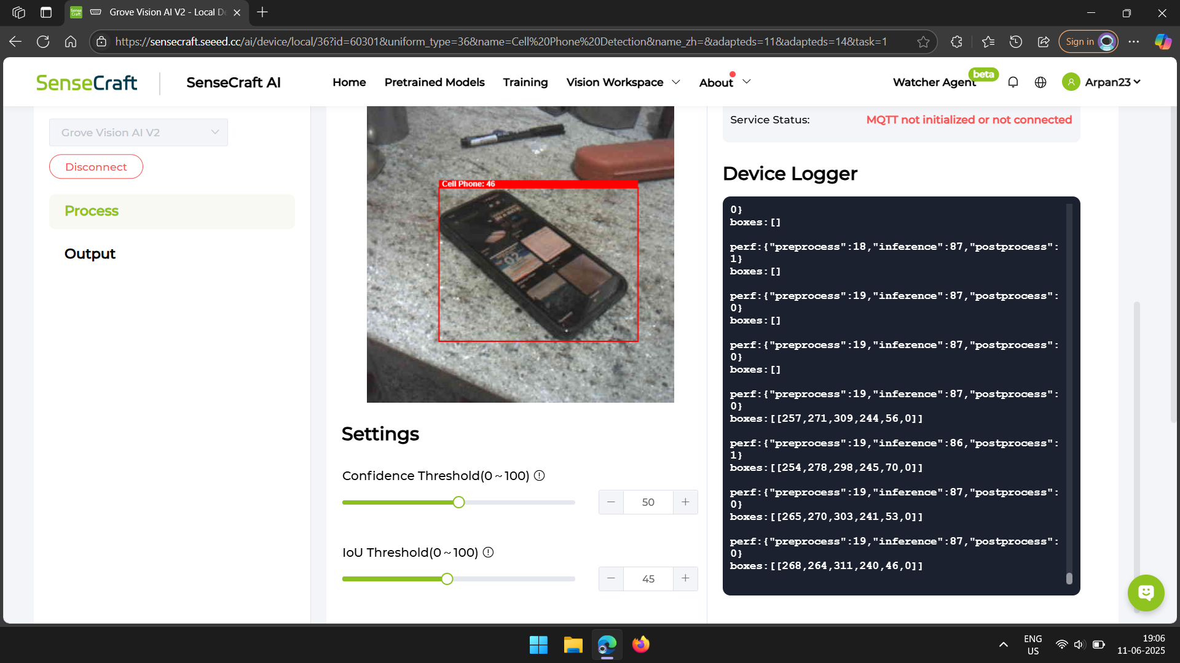Expand the About menu
Screen dimensions: 1180x663
coord(725,82)
